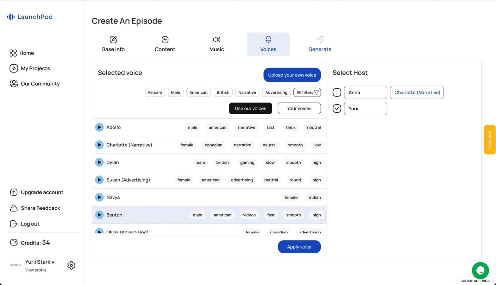Toggle the Female voice filter

click(x=155, y=92)
